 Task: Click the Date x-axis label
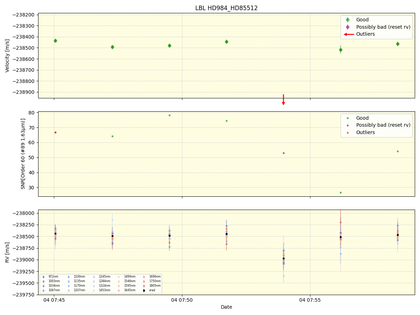[226, 307]
